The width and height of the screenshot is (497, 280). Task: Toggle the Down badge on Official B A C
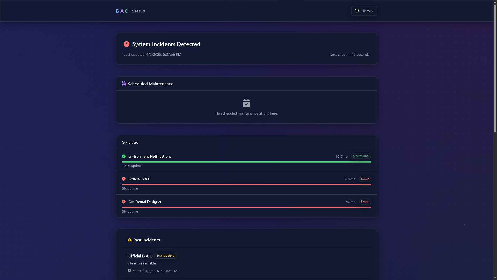[x=365, y=179]
